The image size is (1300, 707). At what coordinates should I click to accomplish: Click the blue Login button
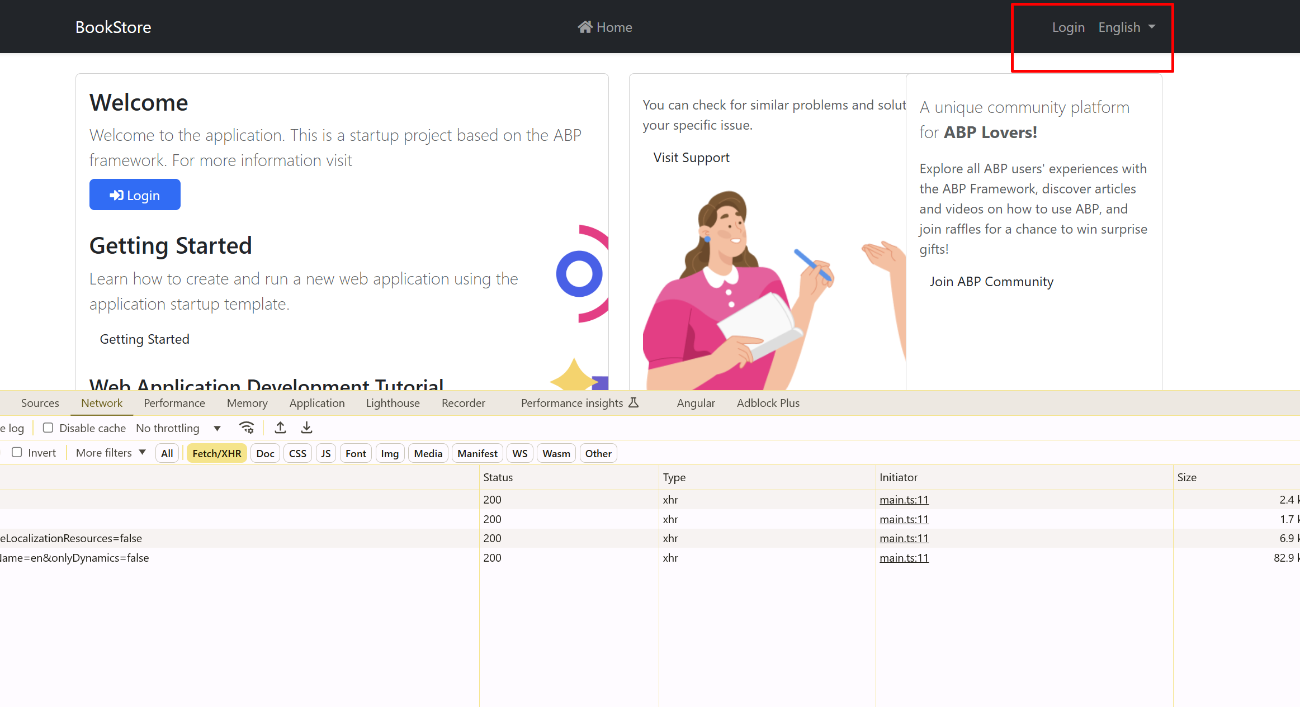(135, 195)
